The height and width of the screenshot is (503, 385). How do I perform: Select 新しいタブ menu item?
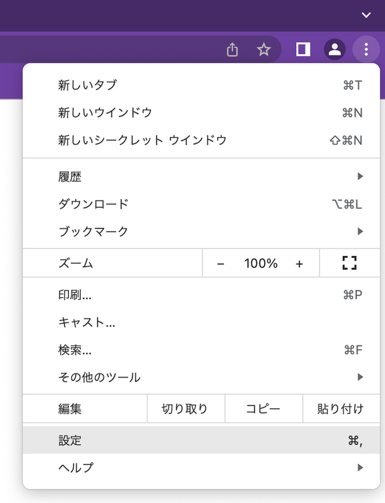(x=201, y=86)
